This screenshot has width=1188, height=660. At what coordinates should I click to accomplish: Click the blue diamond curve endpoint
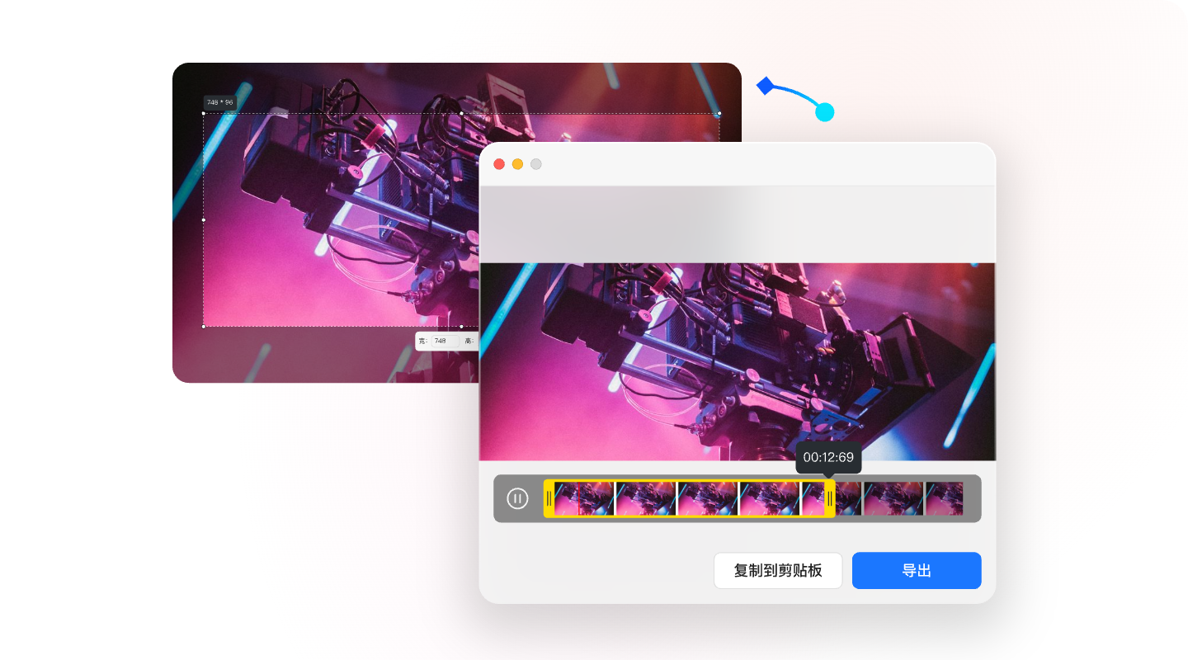coord(765,86)
